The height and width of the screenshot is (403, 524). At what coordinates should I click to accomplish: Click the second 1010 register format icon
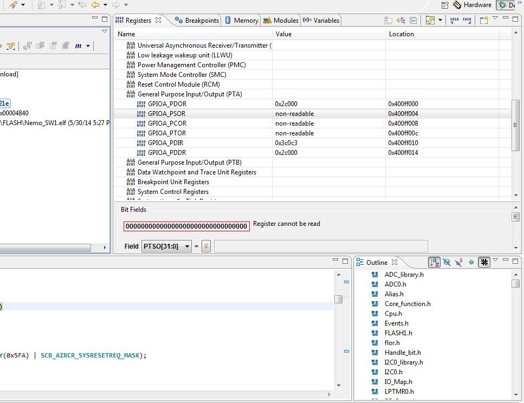(x=467, y=21)
